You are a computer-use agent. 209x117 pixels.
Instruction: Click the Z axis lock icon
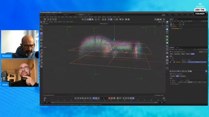(x=53, y=19)
